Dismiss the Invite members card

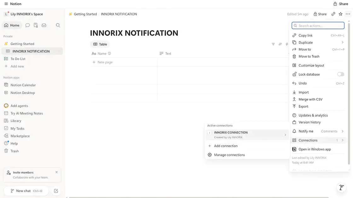pos(56,172)
